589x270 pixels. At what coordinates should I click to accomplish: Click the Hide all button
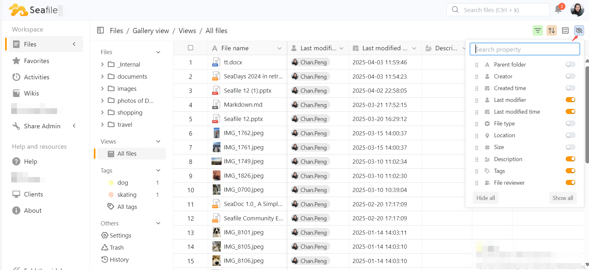point(485,198)
